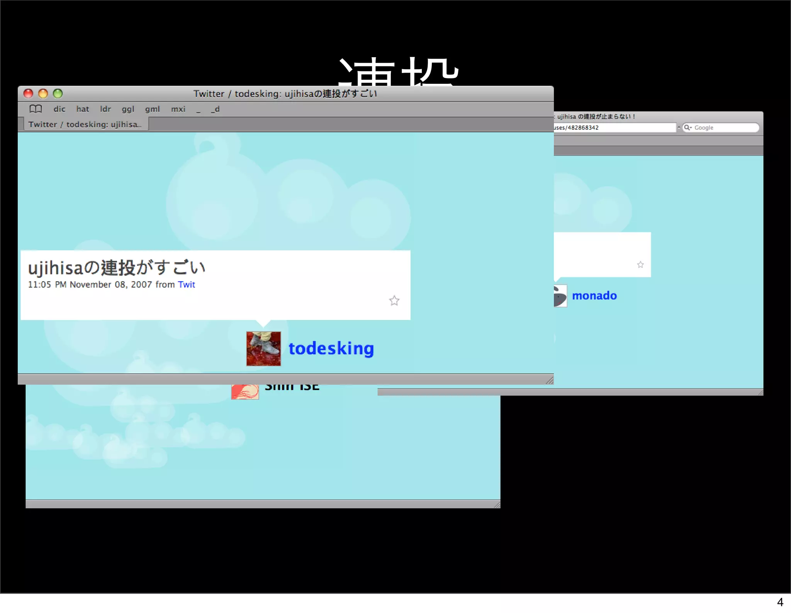
Task: Open the todesking profile link
Action: coord(331,348)
